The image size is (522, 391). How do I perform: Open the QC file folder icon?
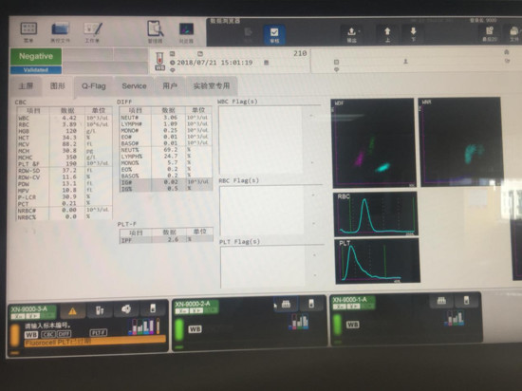[x=60, y=32]
